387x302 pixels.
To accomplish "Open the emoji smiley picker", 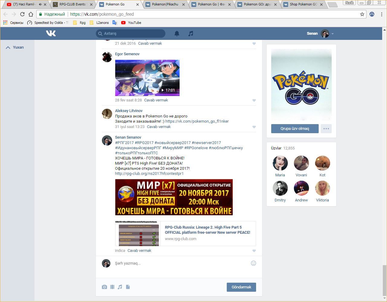I will coord(253,263).
